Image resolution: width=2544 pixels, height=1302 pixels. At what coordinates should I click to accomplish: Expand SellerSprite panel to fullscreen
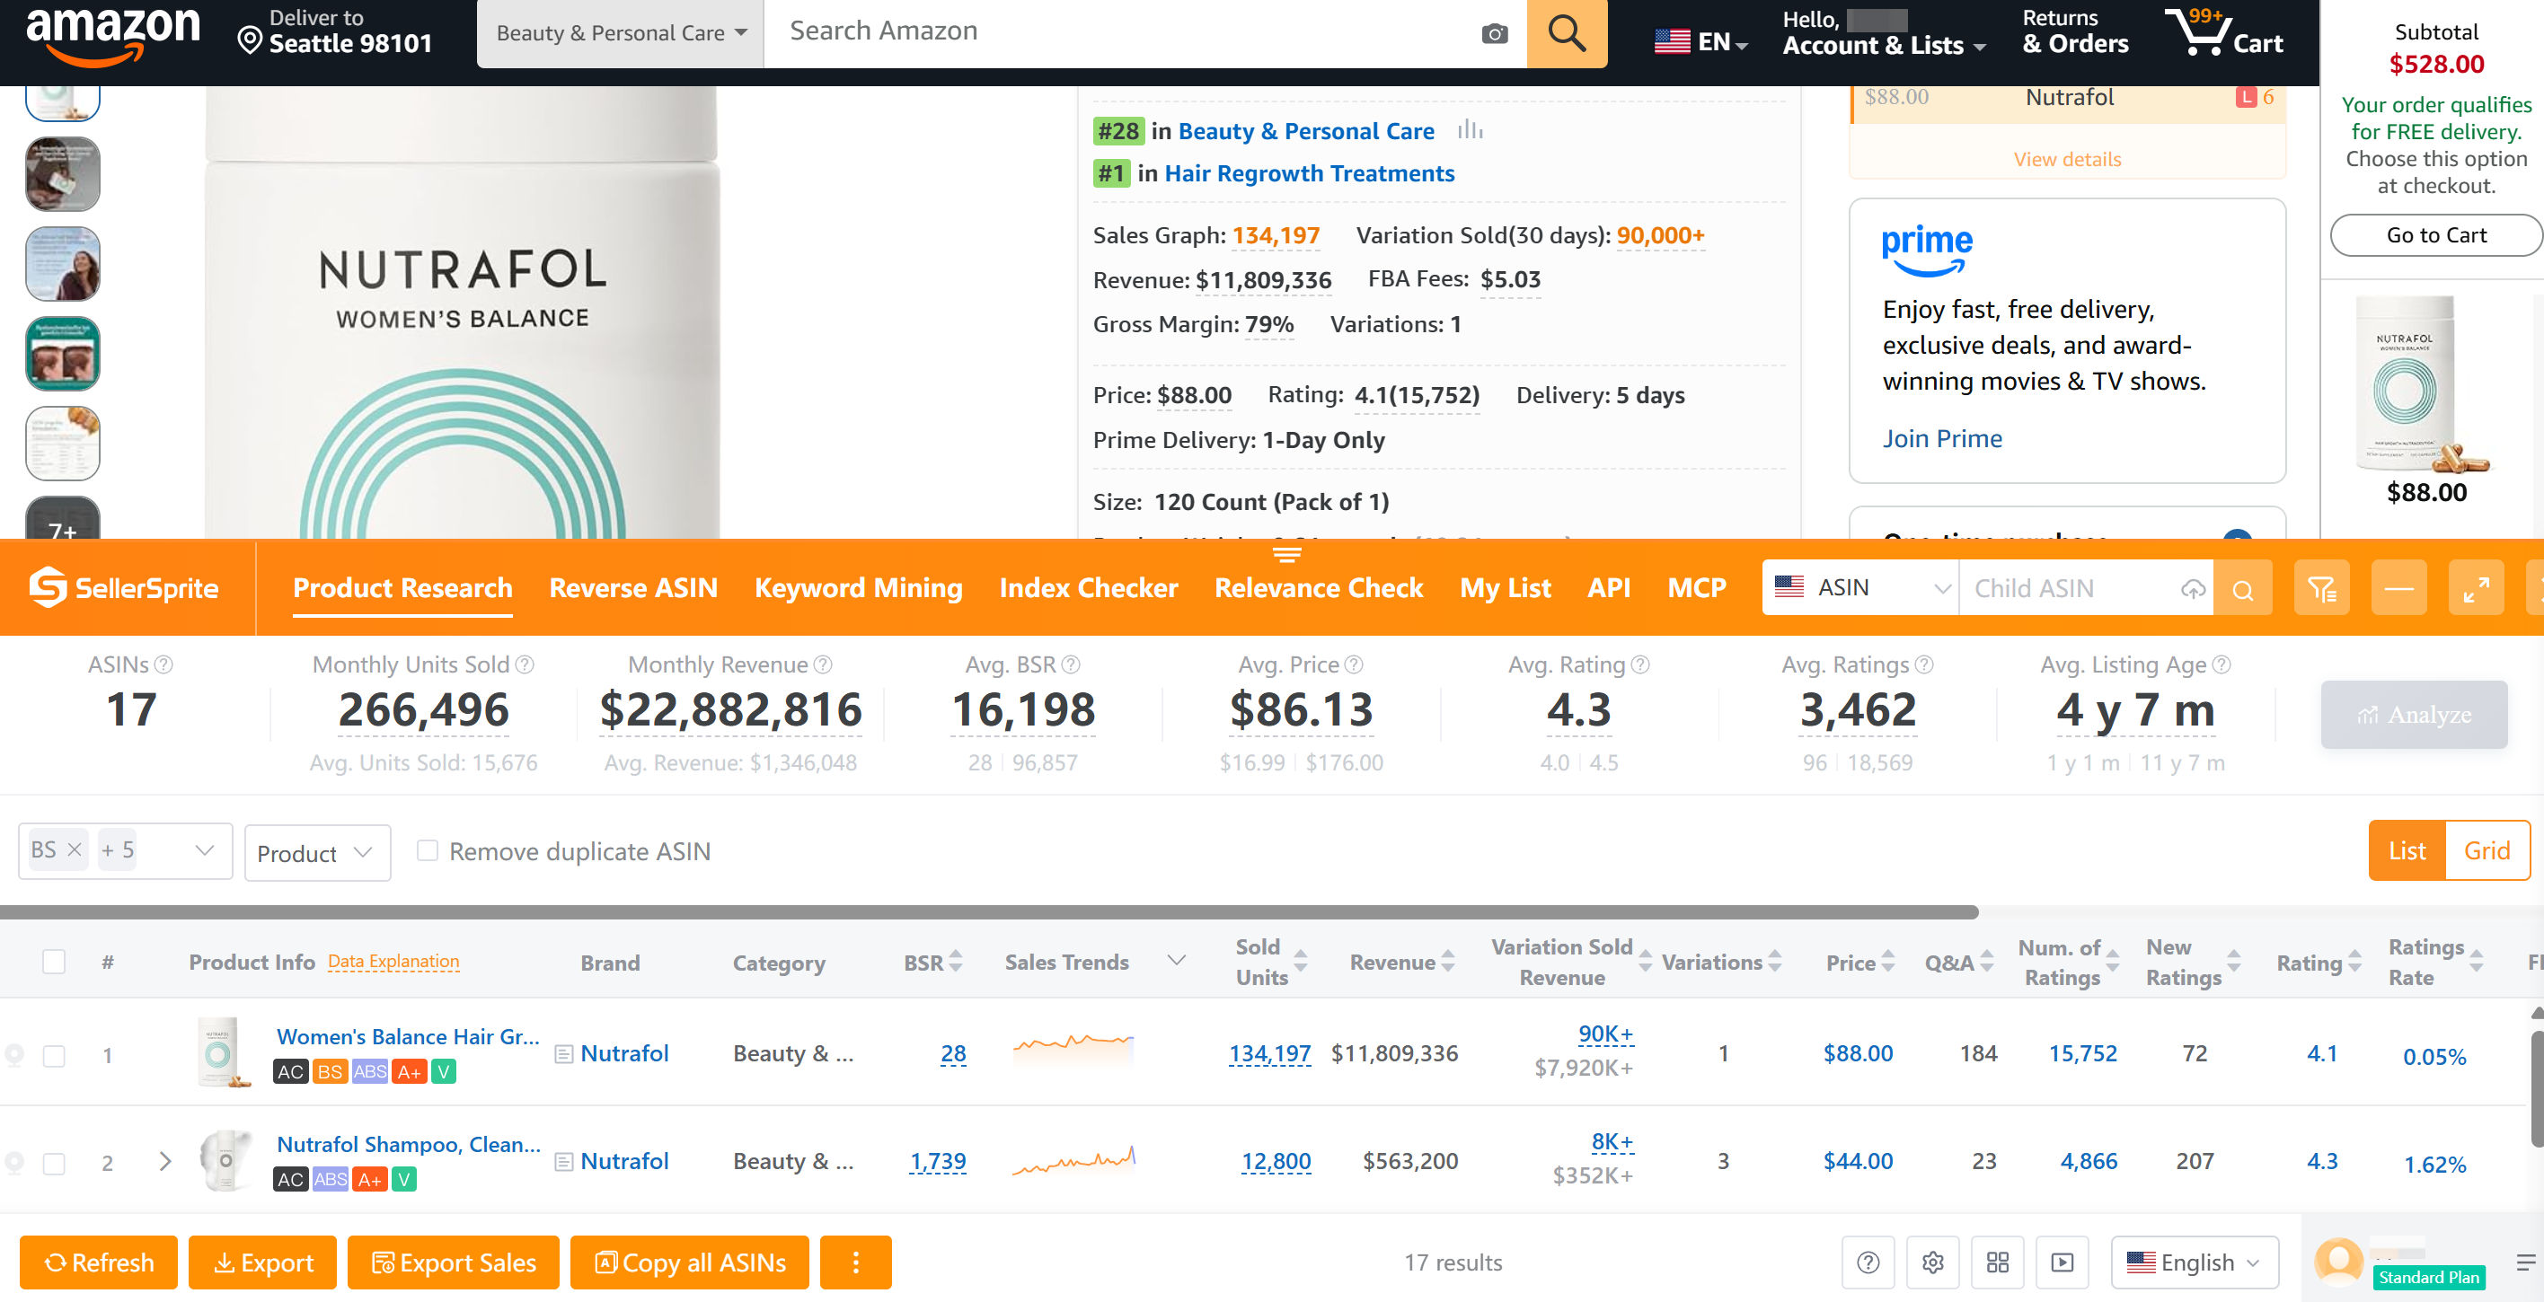[2476, 589]
